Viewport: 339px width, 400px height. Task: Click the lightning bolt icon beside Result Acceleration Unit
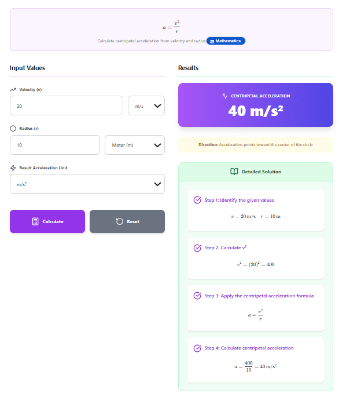coord(13,168)
